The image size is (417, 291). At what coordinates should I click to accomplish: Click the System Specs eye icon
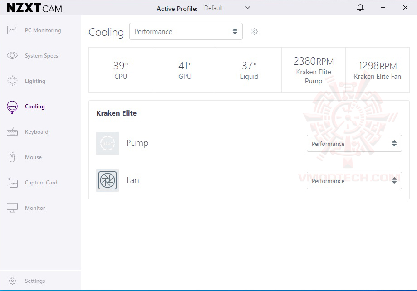click(x=12, y=55)
